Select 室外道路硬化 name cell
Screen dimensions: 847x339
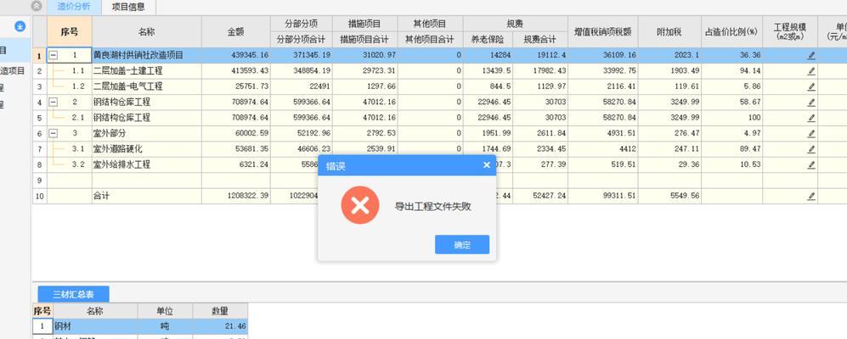coord(146,149)
